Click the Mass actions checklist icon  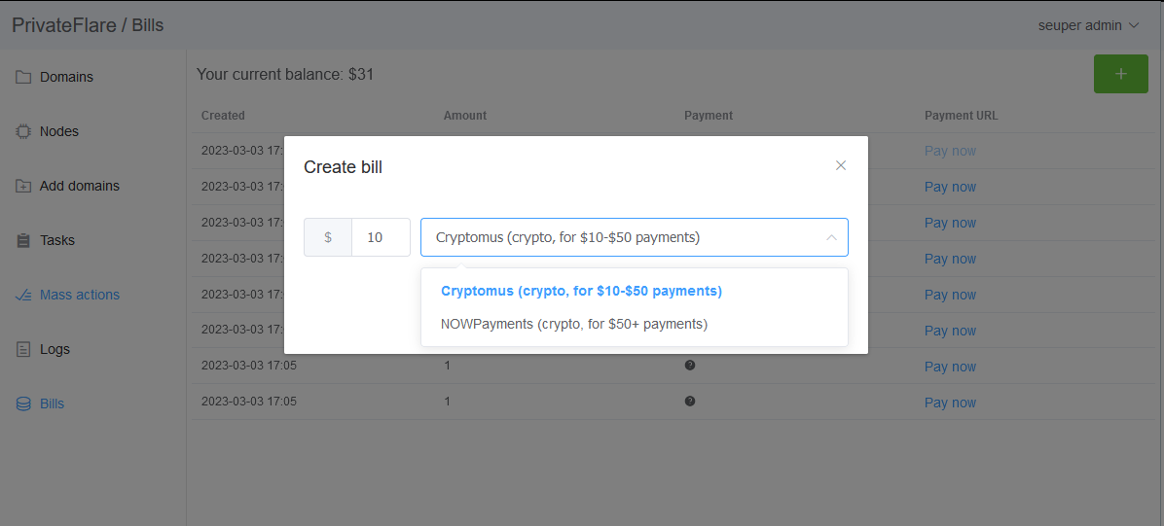(23, 295)
